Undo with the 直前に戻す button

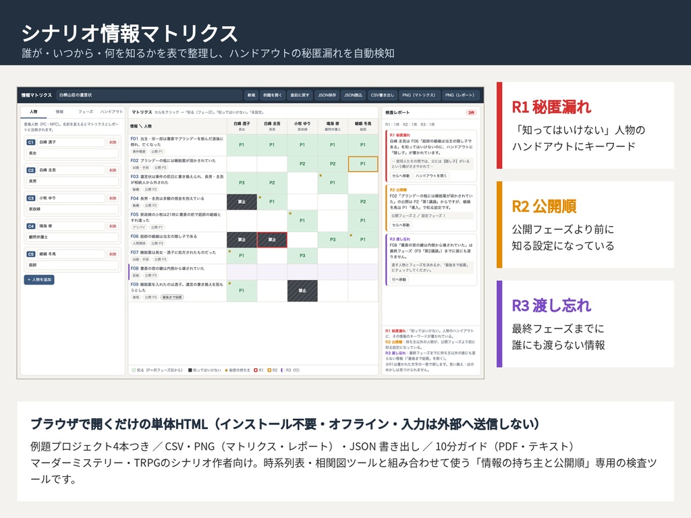[299, 95]
